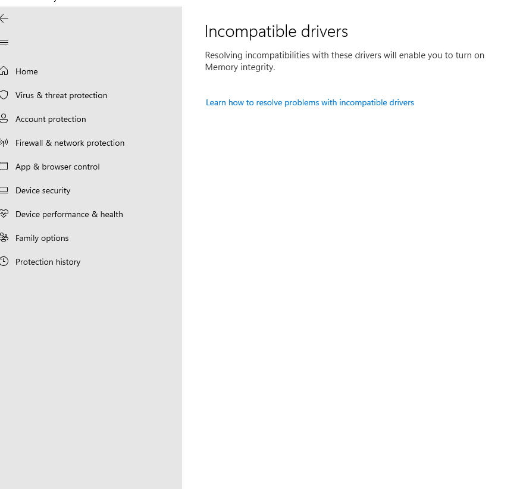Open Device performance & health
The image size is (523, 489).
pyautogui.click(x=69, y=214)
